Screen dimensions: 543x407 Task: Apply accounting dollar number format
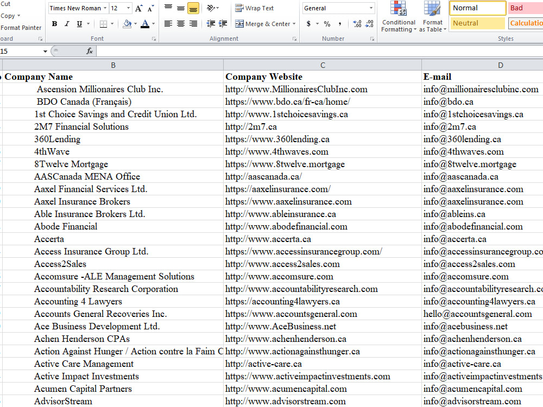point(308,24)
